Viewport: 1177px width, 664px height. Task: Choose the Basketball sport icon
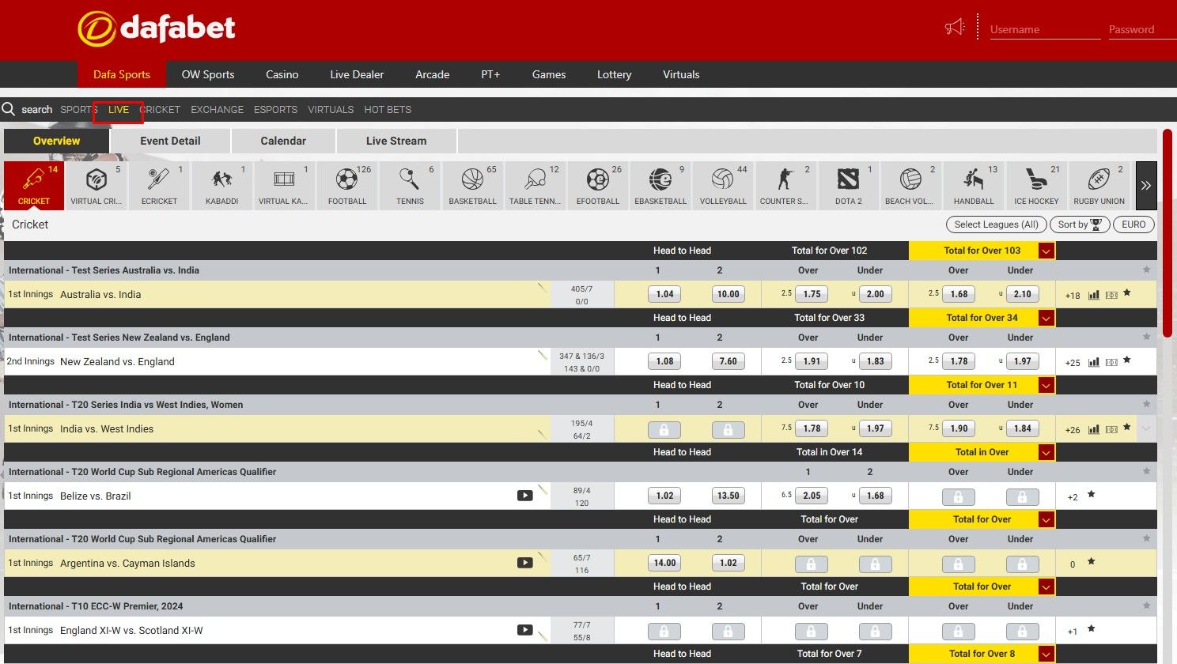472,185
